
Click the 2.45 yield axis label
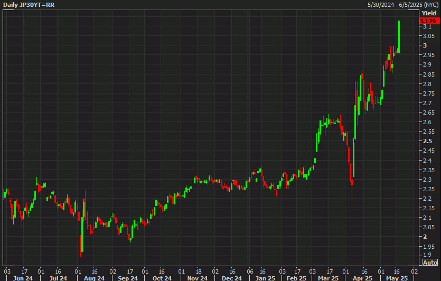pos(429,151)
